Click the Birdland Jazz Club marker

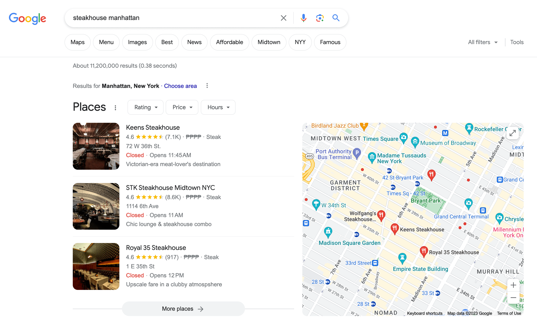364,126
